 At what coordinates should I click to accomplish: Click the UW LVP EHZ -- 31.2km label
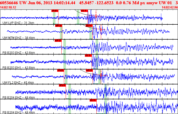pyautogui.click(x=18, y=23)
